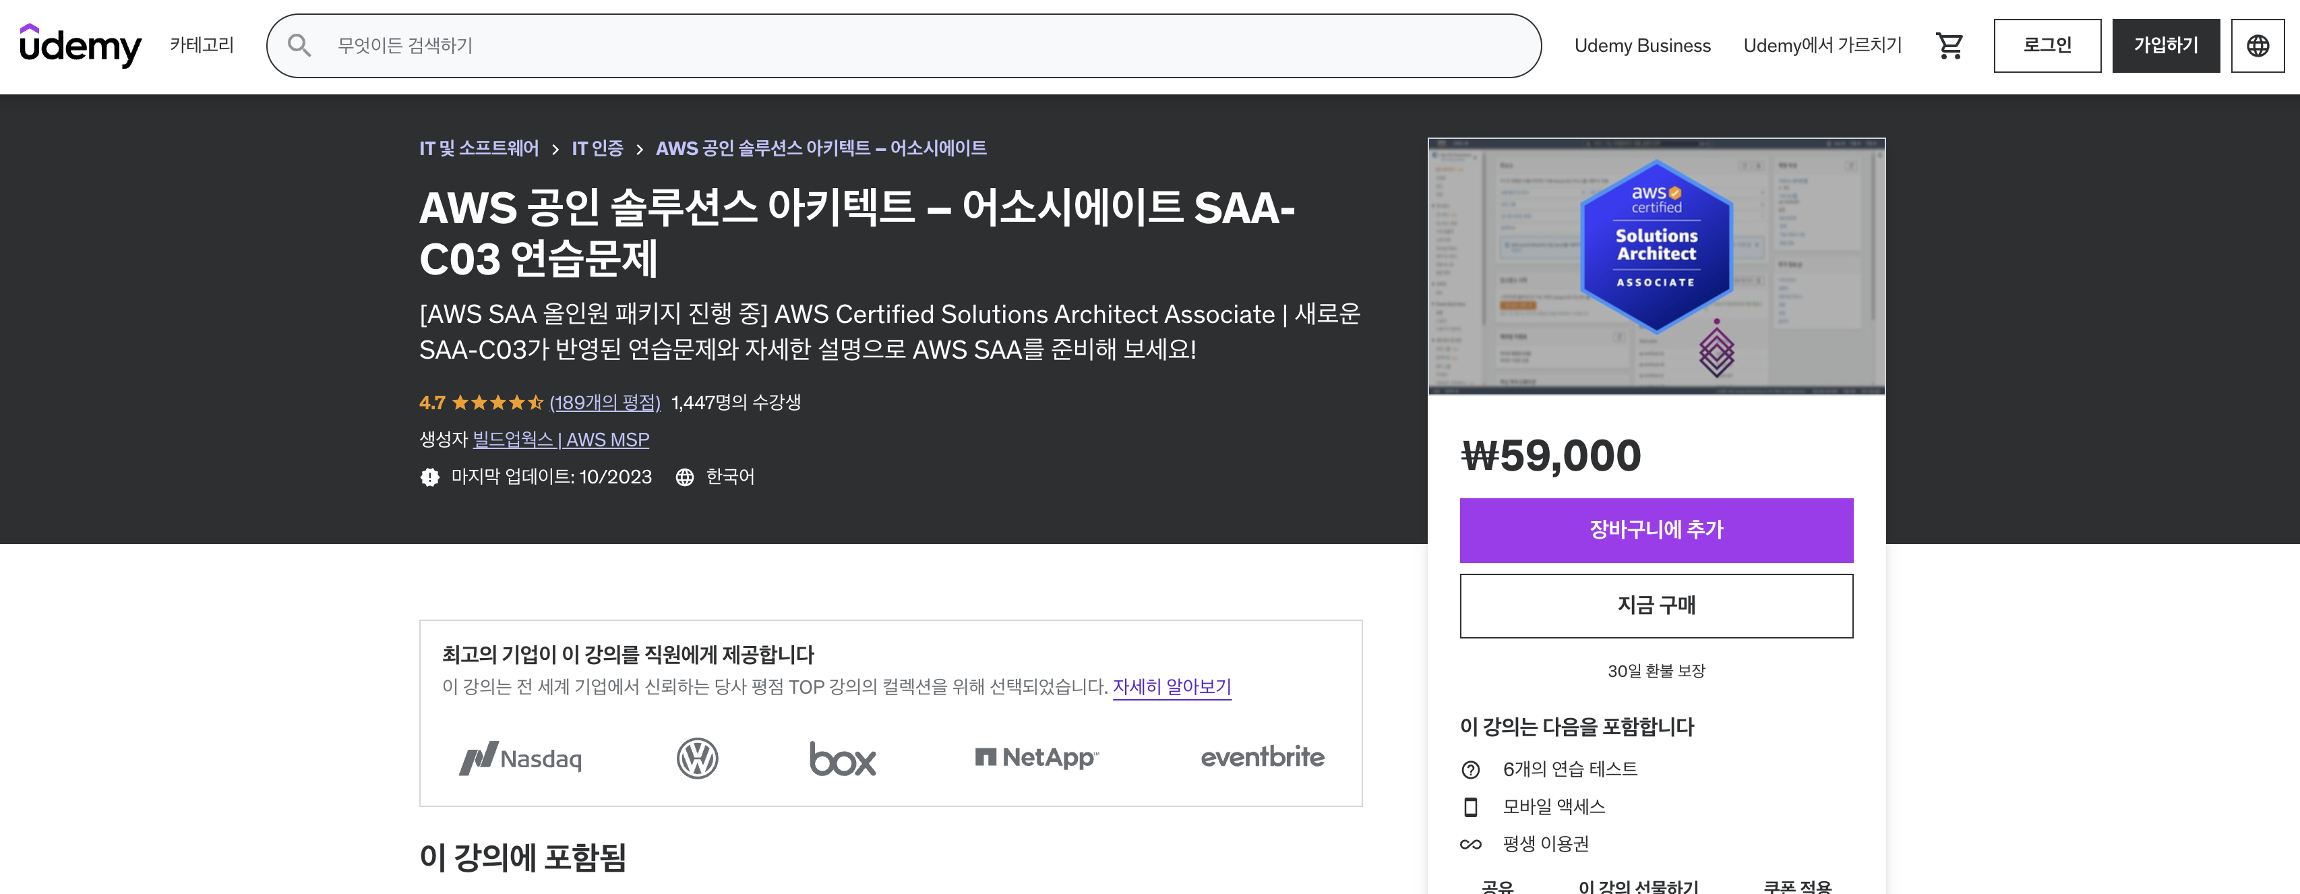The height and width of the screenshot is (894, 2300).
Task: Click the Volkswagen logo
Action: 697,758
